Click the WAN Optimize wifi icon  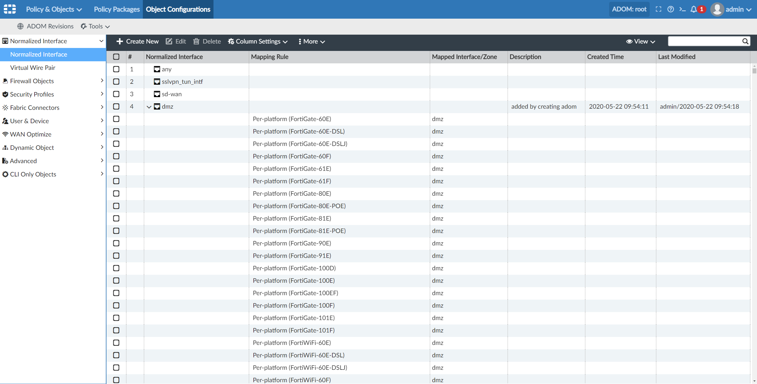(x=5, y=134)
